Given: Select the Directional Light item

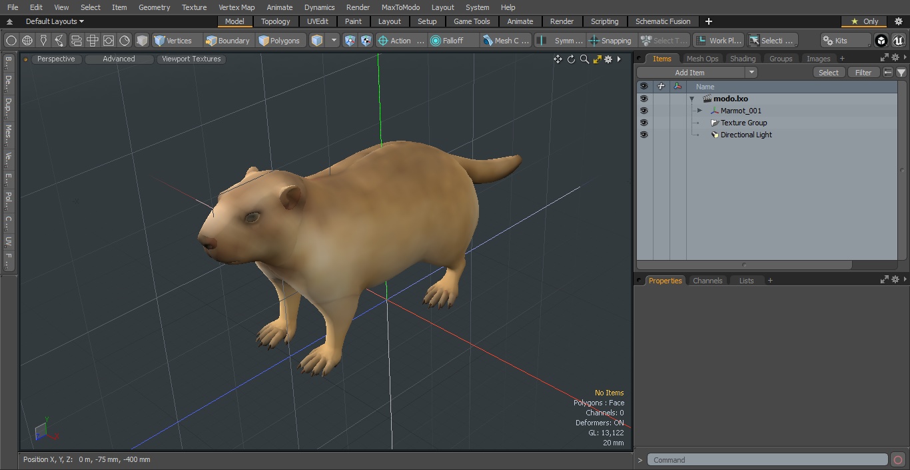Looking at the screenshot, I should (x=745, y=135).
